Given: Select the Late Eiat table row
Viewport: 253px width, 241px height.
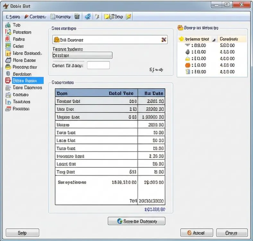Looking at the screenshot, I should tap(110, 140).
